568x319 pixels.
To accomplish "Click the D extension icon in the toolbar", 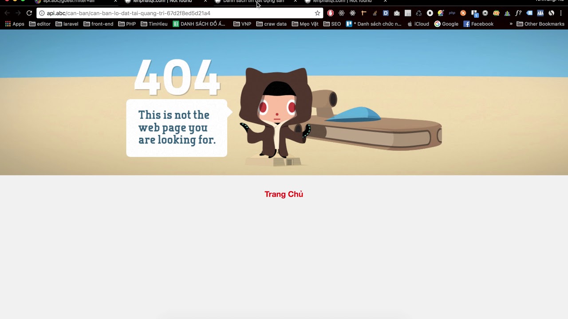I will [386, 13].
